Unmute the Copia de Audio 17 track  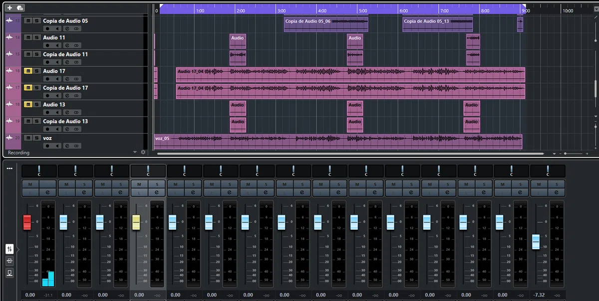(x=27, y=88)
